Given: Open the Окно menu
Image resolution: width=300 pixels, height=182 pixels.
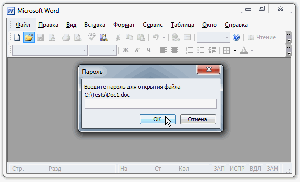Looking at the screenshot, I should tap(209, 25).
